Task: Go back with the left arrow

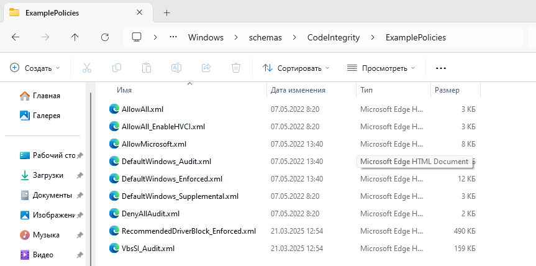Action: [16, 37]
